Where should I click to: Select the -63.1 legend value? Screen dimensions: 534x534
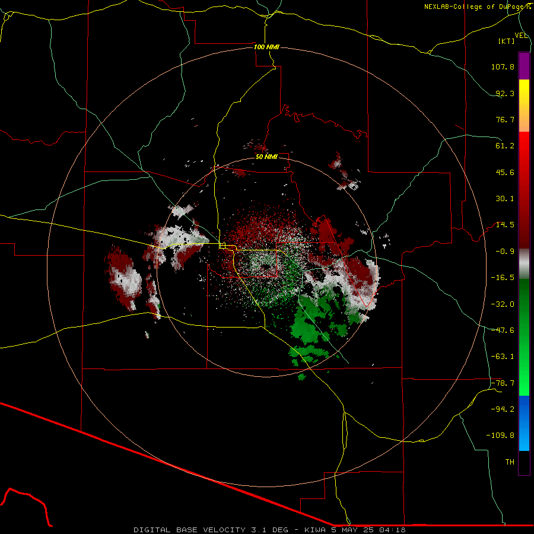(x=503, y=357)
